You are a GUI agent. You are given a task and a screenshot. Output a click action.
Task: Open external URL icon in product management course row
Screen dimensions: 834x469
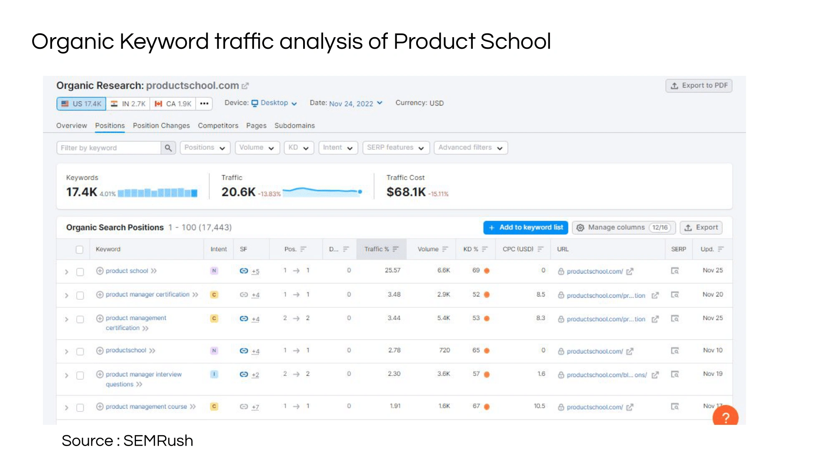pyautogui.click(x=630, y=407)
